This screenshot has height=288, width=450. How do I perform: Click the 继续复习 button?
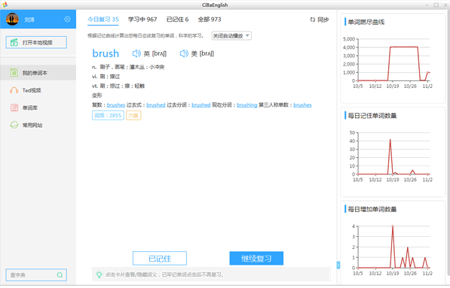[256, 259]
